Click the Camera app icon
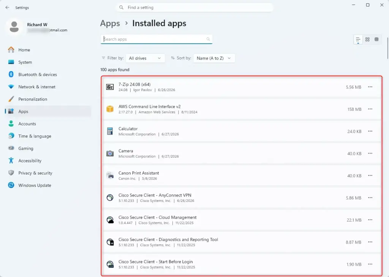Viewport: 389px width, 277px height. coord(110,154)
